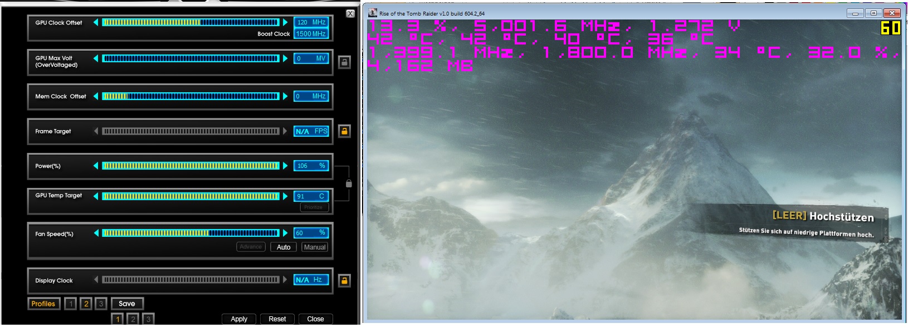Click the [LEER] Hochstützen hint text
The image size is (908, 328).
point(823,216)
